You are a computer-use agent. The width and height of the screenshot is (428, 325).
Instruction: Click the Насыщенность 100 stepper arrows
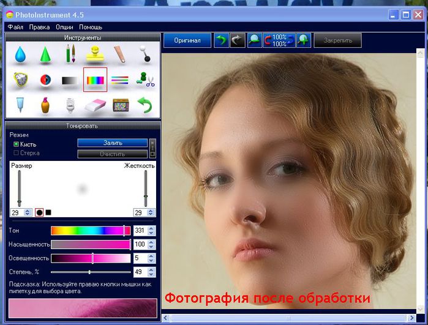pos(151,244)
